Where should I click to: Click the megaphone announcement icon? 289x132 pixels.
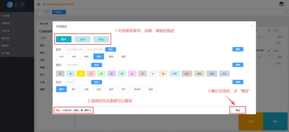pos(44,5)
